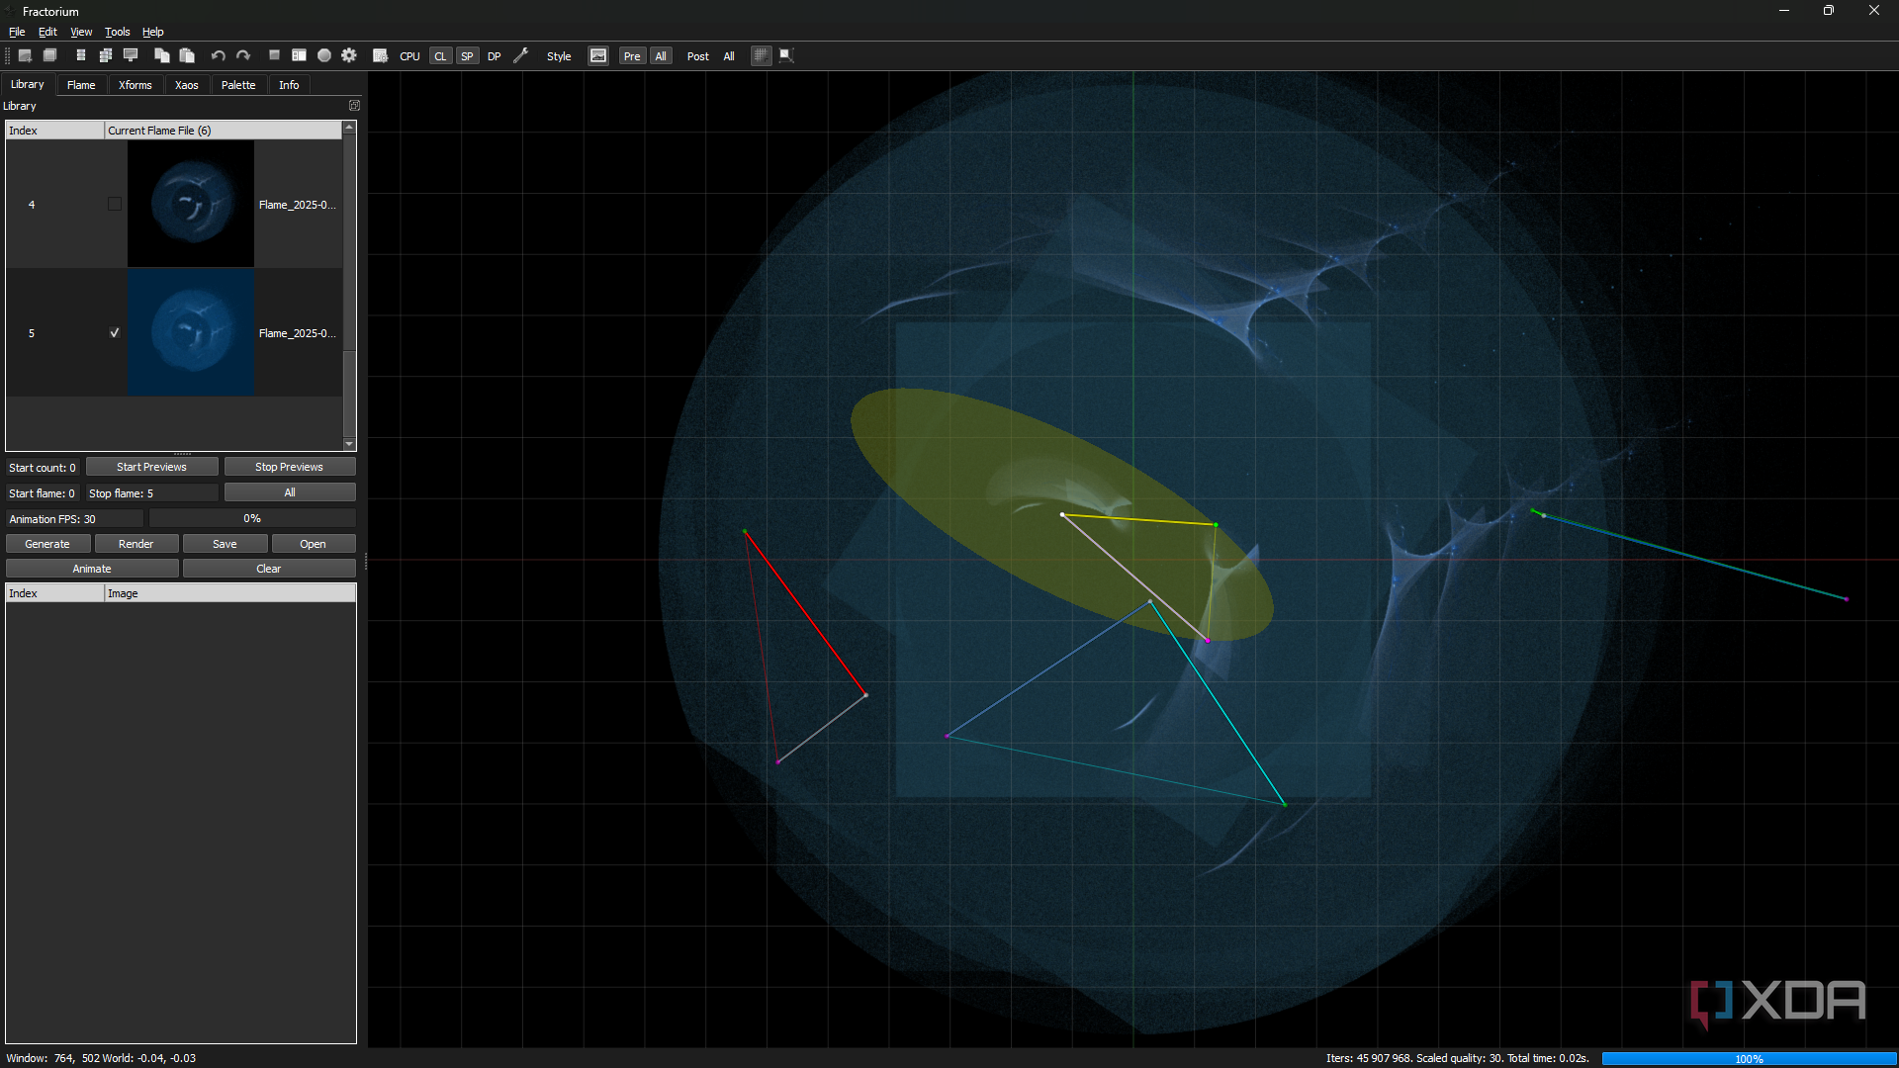The width and height of the screenshot is (1899, 1068).
Task: Open the Tools menu
Action: [118, 32]
